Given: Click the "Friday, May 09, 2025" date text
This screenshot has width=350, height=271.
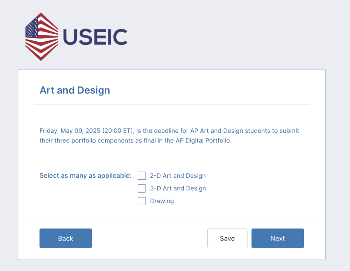Looking at the screenshot, I should click(70, 131).
